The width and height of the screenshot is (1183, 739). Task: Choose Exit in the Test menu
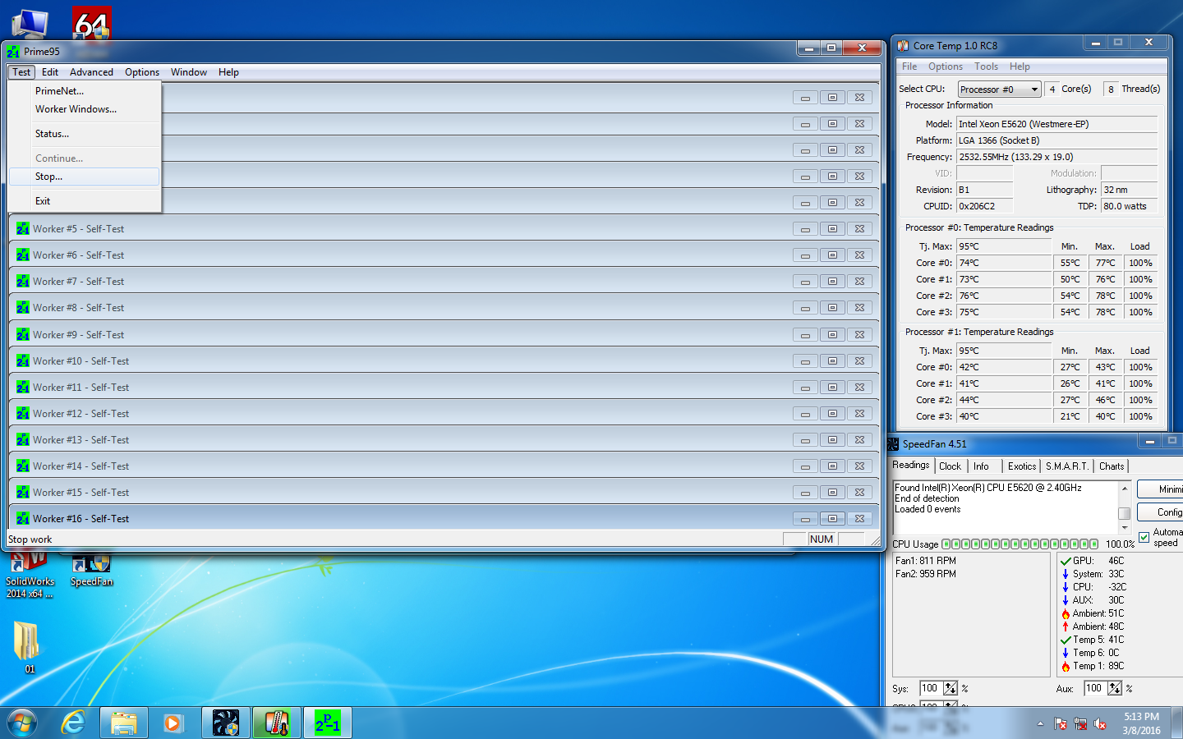tap(84, 201)
